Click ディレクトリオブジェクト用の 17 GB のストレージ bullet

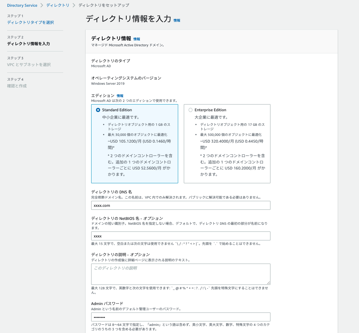(x=232, y=127)
